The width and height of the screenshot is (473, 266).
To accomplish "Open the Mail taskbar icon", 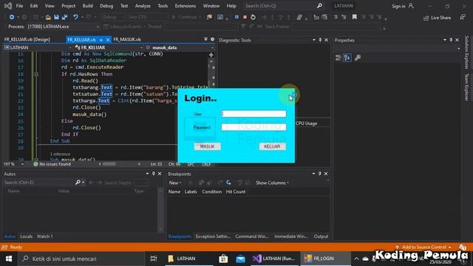I will tap(240, 259).
